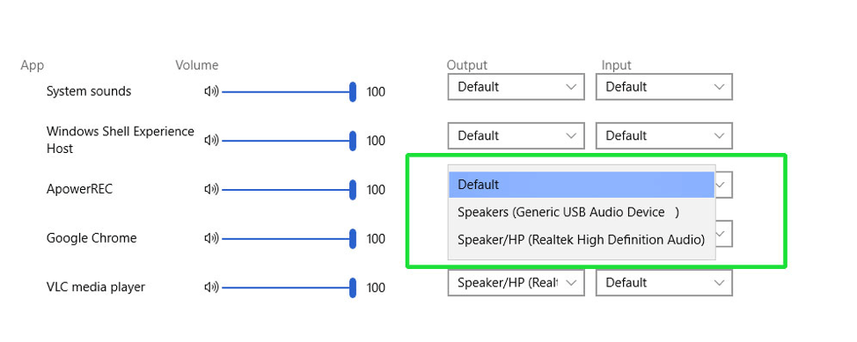
Task: Mute System sounds speaker icon
Action: pos(211,91)
